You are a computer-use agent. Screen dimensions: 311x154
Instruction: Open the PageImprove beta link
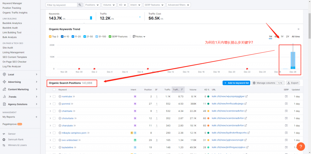12,124
